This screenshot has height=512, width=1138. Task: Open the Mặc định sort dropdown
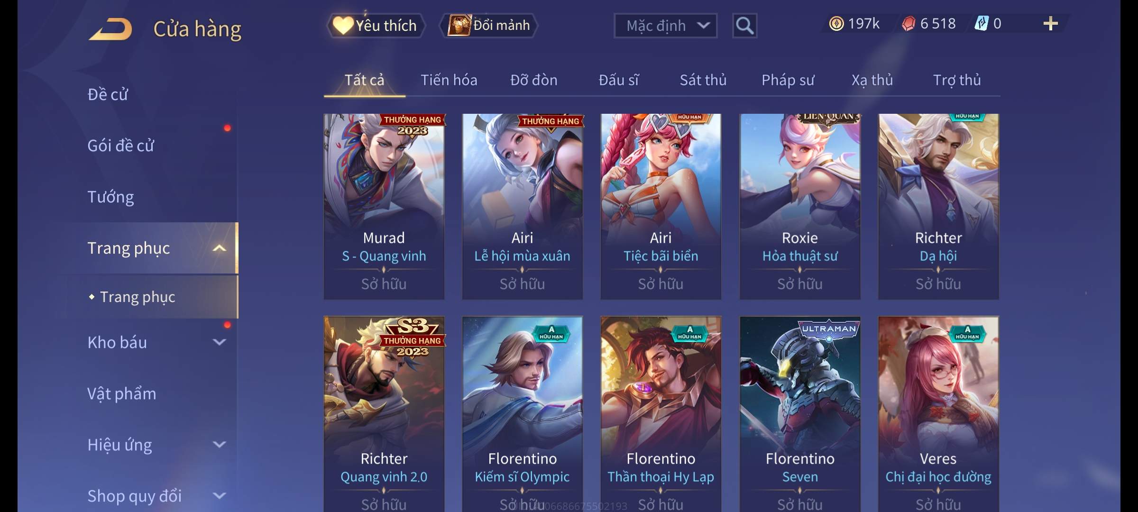[x=665, y=26]
